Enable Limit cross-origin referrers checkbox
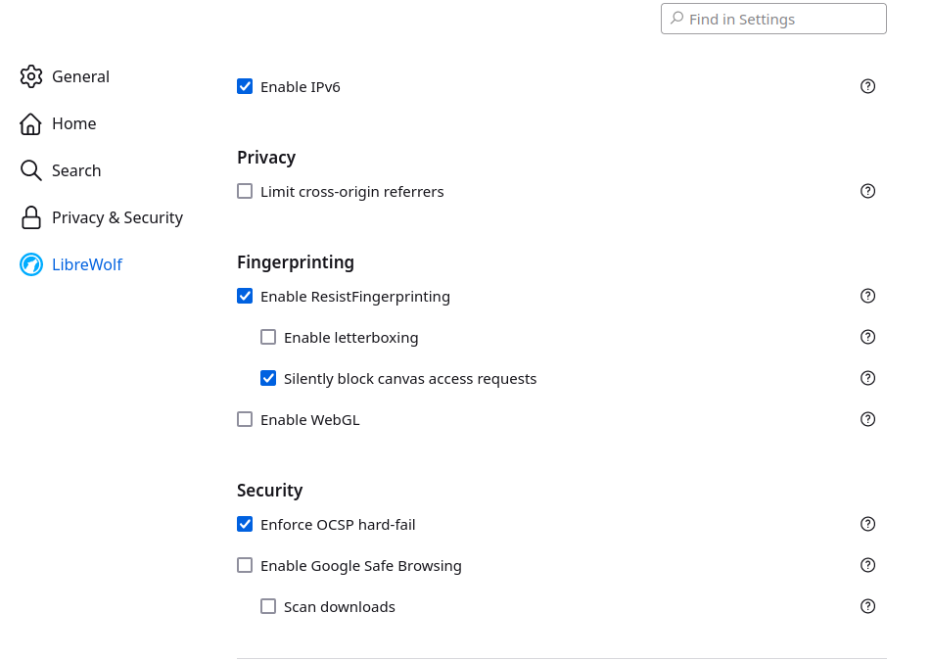 point(245,191)
